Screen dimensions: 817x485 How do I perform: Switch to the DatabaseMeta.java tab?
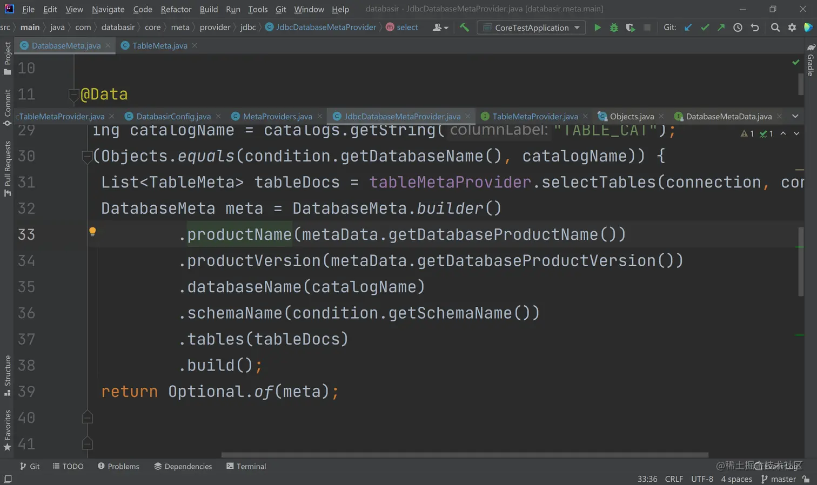point(65,45)
